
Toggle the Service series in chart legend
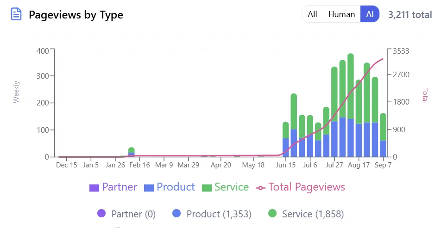(x=225, y=187)
